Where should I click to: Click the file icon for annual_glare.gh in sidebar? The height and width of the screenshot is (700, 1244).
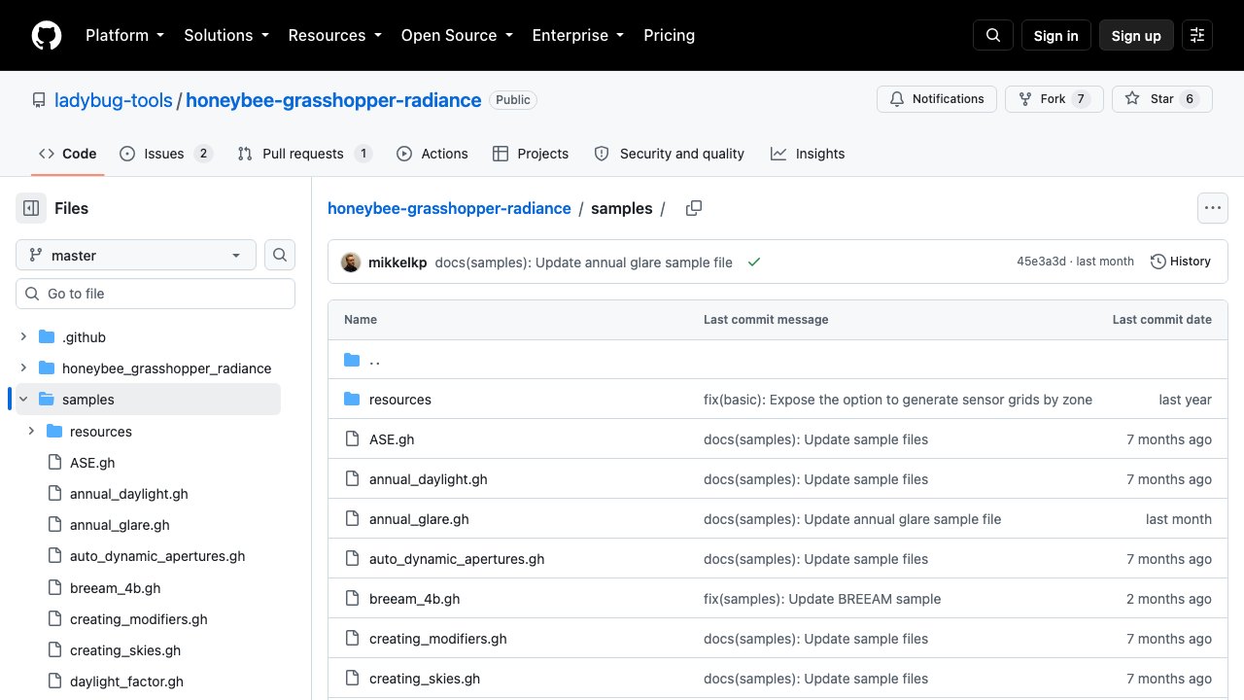pos(54,525)
